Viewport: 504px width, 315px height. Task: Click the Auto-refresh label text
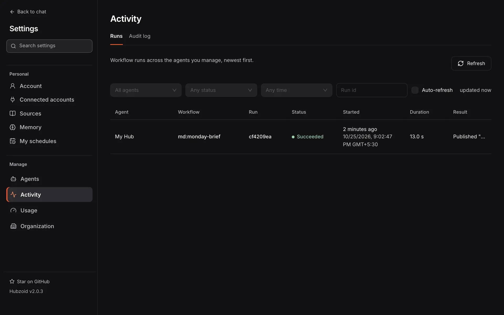coord(437,90)
